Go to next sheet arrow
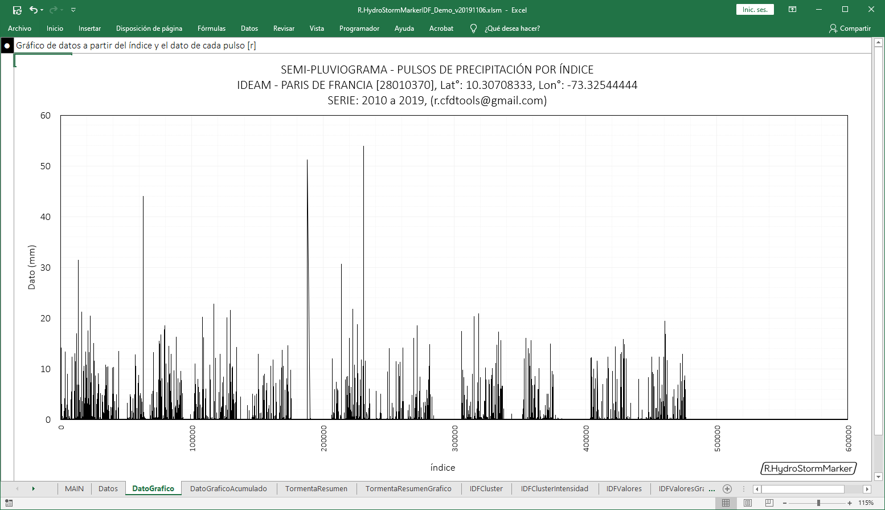 coord(34,488)
